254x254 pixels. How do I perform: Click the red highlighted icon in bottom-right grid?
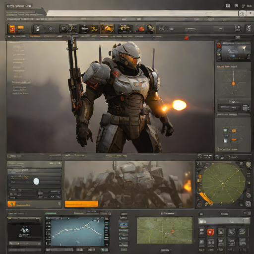(x=211, y=232)
